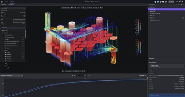This screenshot has height=97, width=185.
Task: Select Exterior surface in geometry tree
Action: [x=10, y=37]
